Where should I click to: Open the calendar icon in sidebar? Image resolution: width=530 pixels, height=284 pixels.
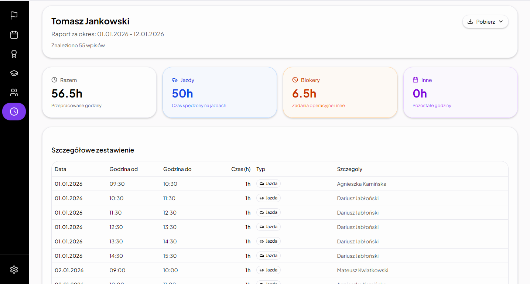14,35
